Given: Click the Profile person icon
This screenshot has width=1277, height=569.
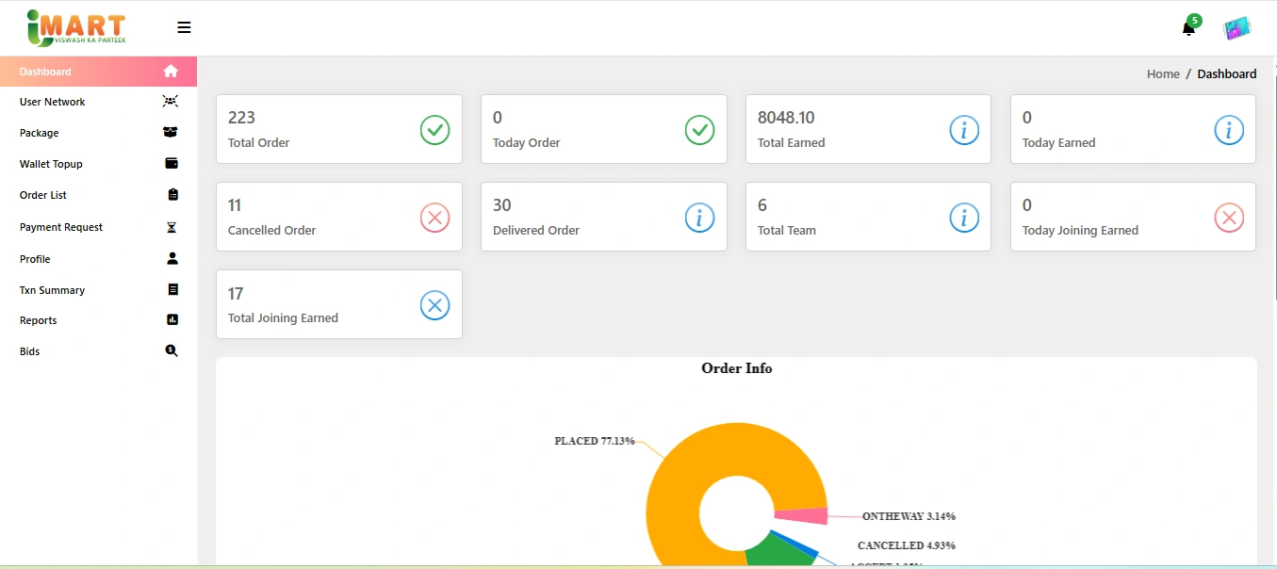Looking at the screenshot, I should (172, 258).
